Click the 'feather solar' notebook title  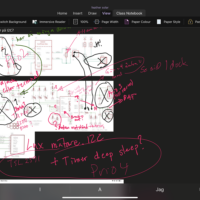(100, 7)
